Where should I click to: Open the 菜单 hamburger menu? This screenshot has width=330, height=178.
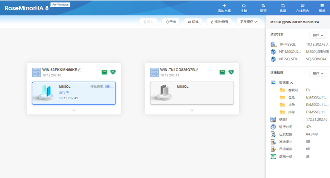pos(322,6)
